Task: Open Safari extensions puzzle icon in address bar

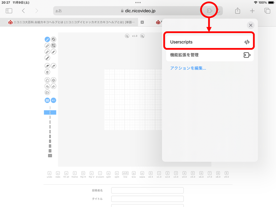Action: 209,11
